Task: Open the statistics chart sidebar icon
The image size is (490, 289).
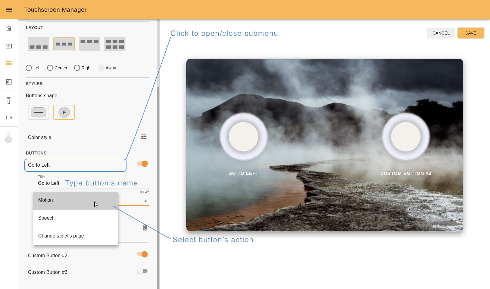Action: pos(9,82)
